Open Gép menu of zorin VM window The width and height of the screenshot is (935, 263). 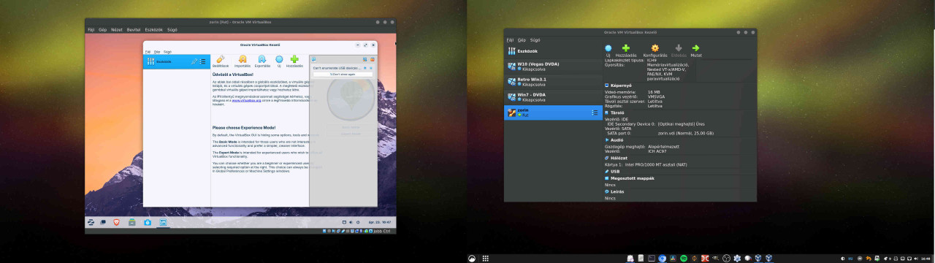click(102, 30)
